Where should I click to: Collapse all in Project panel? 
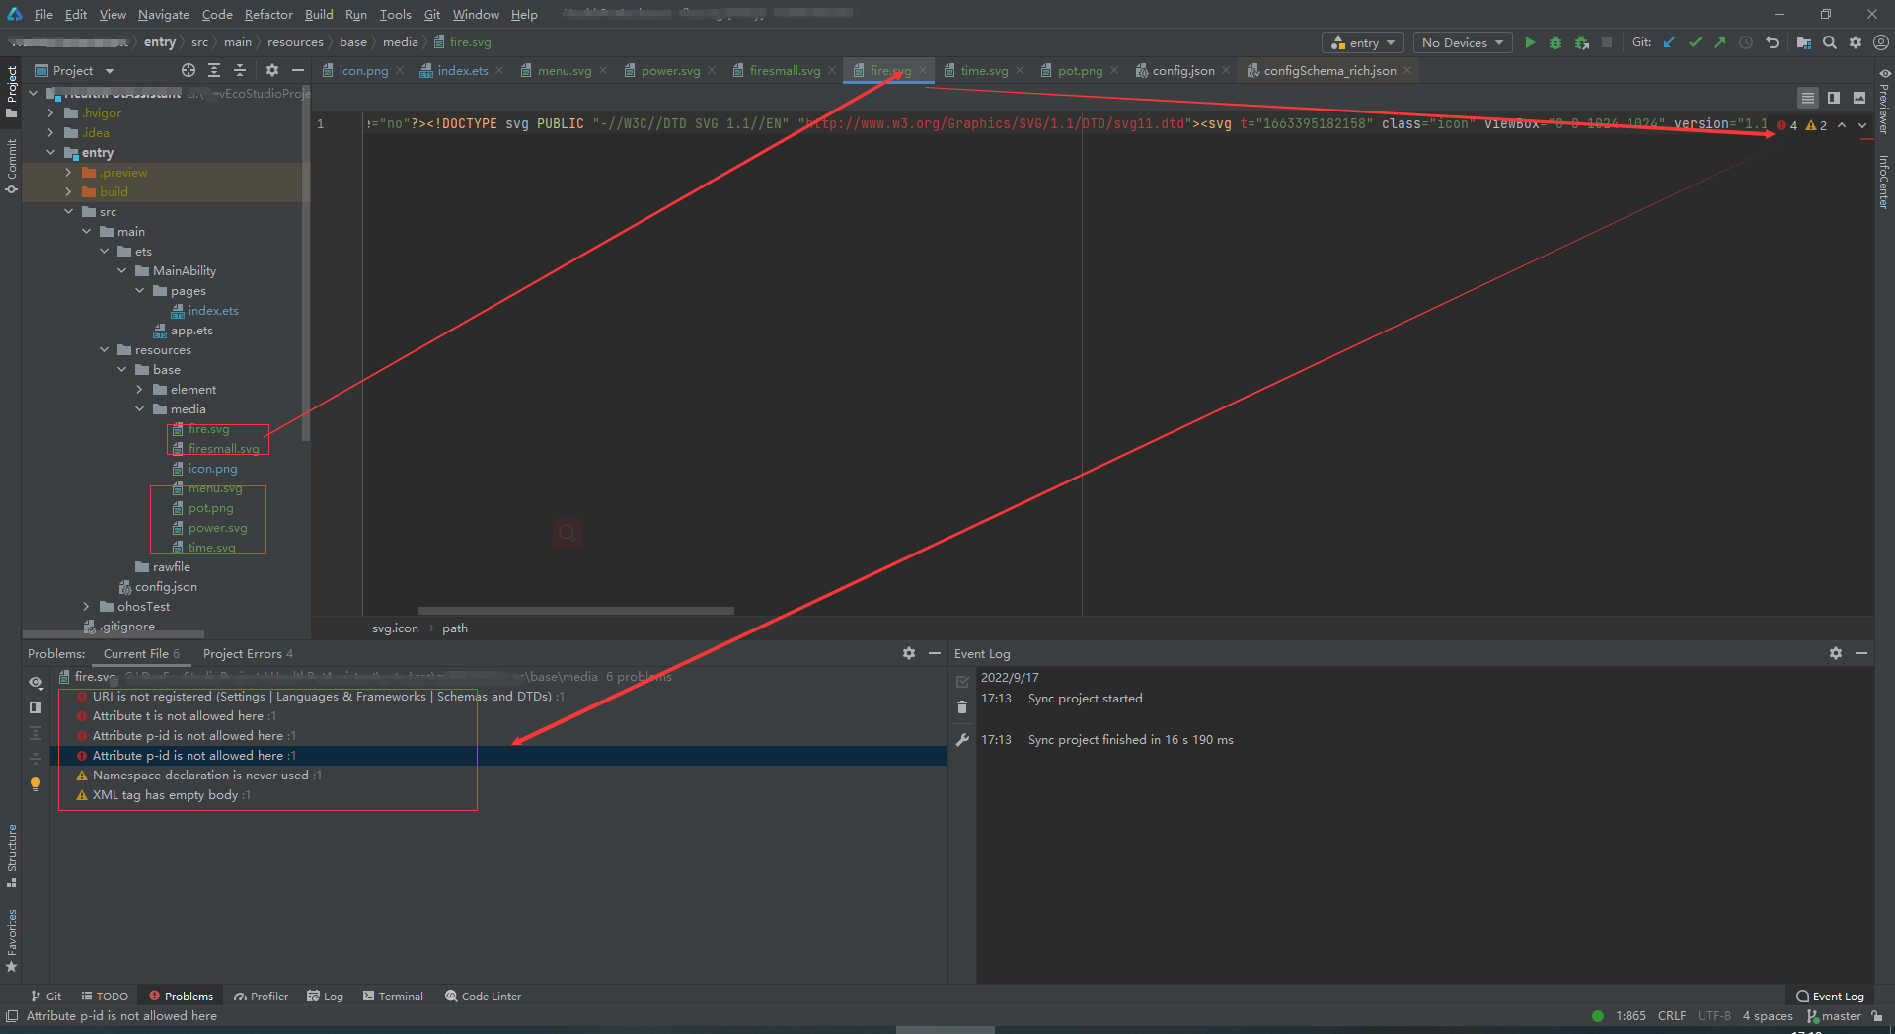pos(240,70)
